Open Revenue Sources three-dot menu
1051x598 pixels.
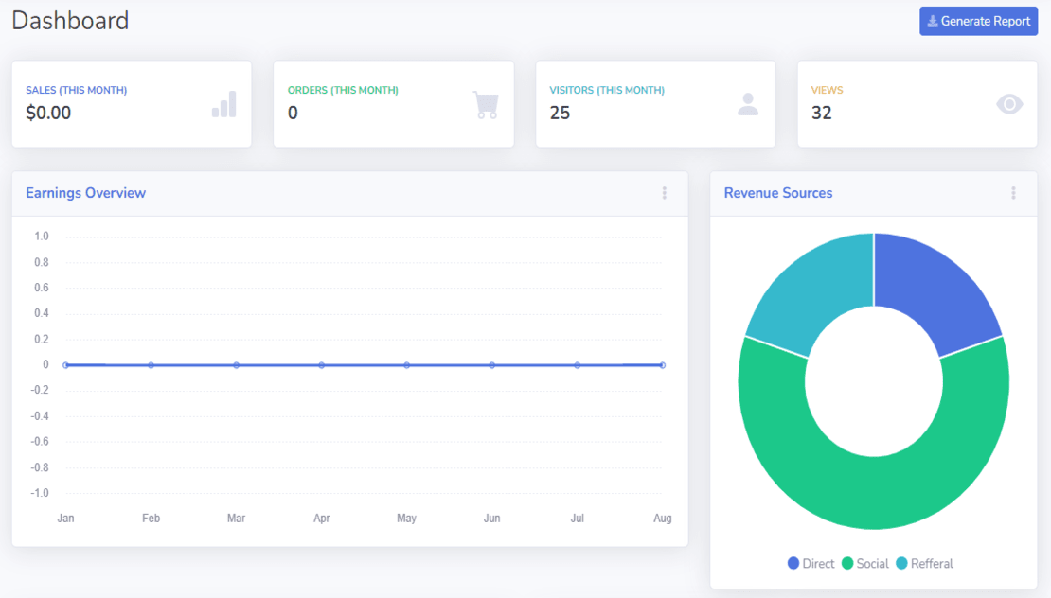coord(1013,193)
